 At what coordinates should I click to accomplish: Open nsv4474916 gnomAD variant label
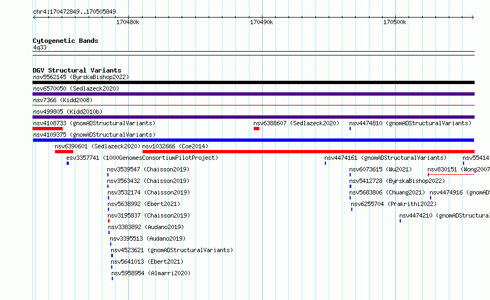(x=460, y=192)
